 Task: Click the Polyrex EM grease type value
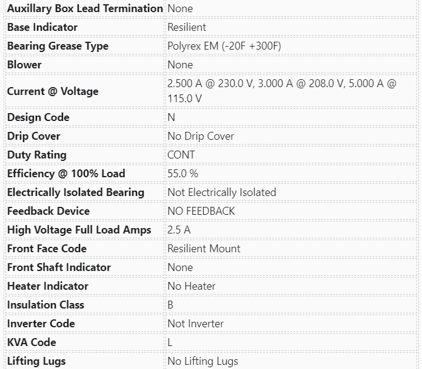tap(224, 46)
